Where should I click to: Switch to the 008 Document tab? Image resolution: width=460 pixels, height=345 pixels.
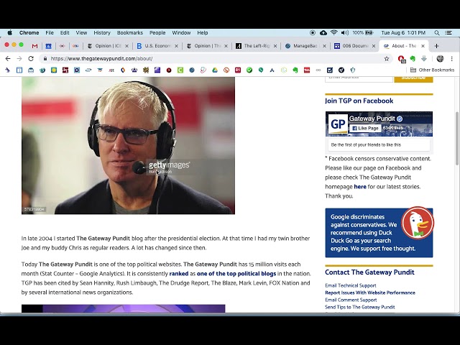click(x=355, y=46)
